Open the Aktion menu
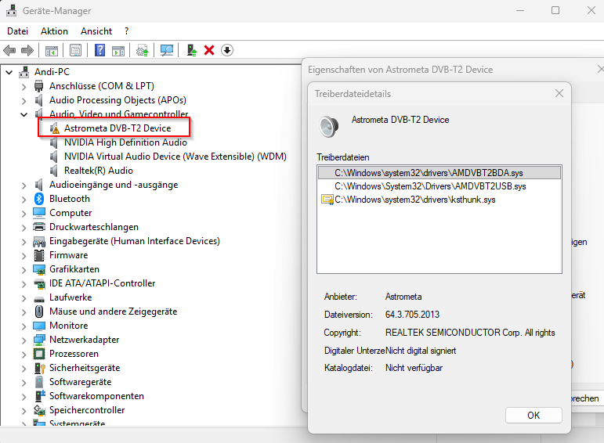Image resolution: width=604 pixels, height=443 pixels. click(x=54, y=31)
